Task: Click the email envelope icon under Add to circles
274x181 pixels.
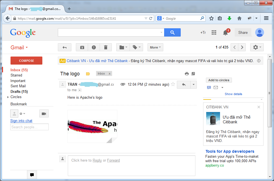Action: pyautogui.click(x=216, y=87)
